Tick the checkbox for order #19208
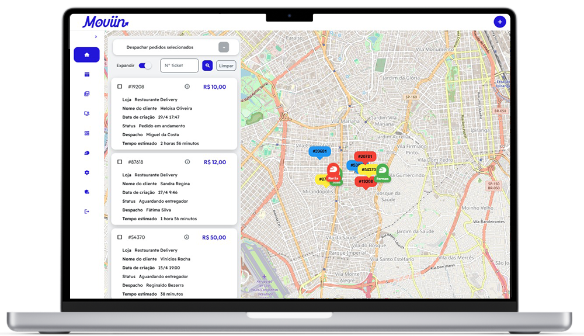The height and width of the screenshot is (336, 584). (120, 86)
